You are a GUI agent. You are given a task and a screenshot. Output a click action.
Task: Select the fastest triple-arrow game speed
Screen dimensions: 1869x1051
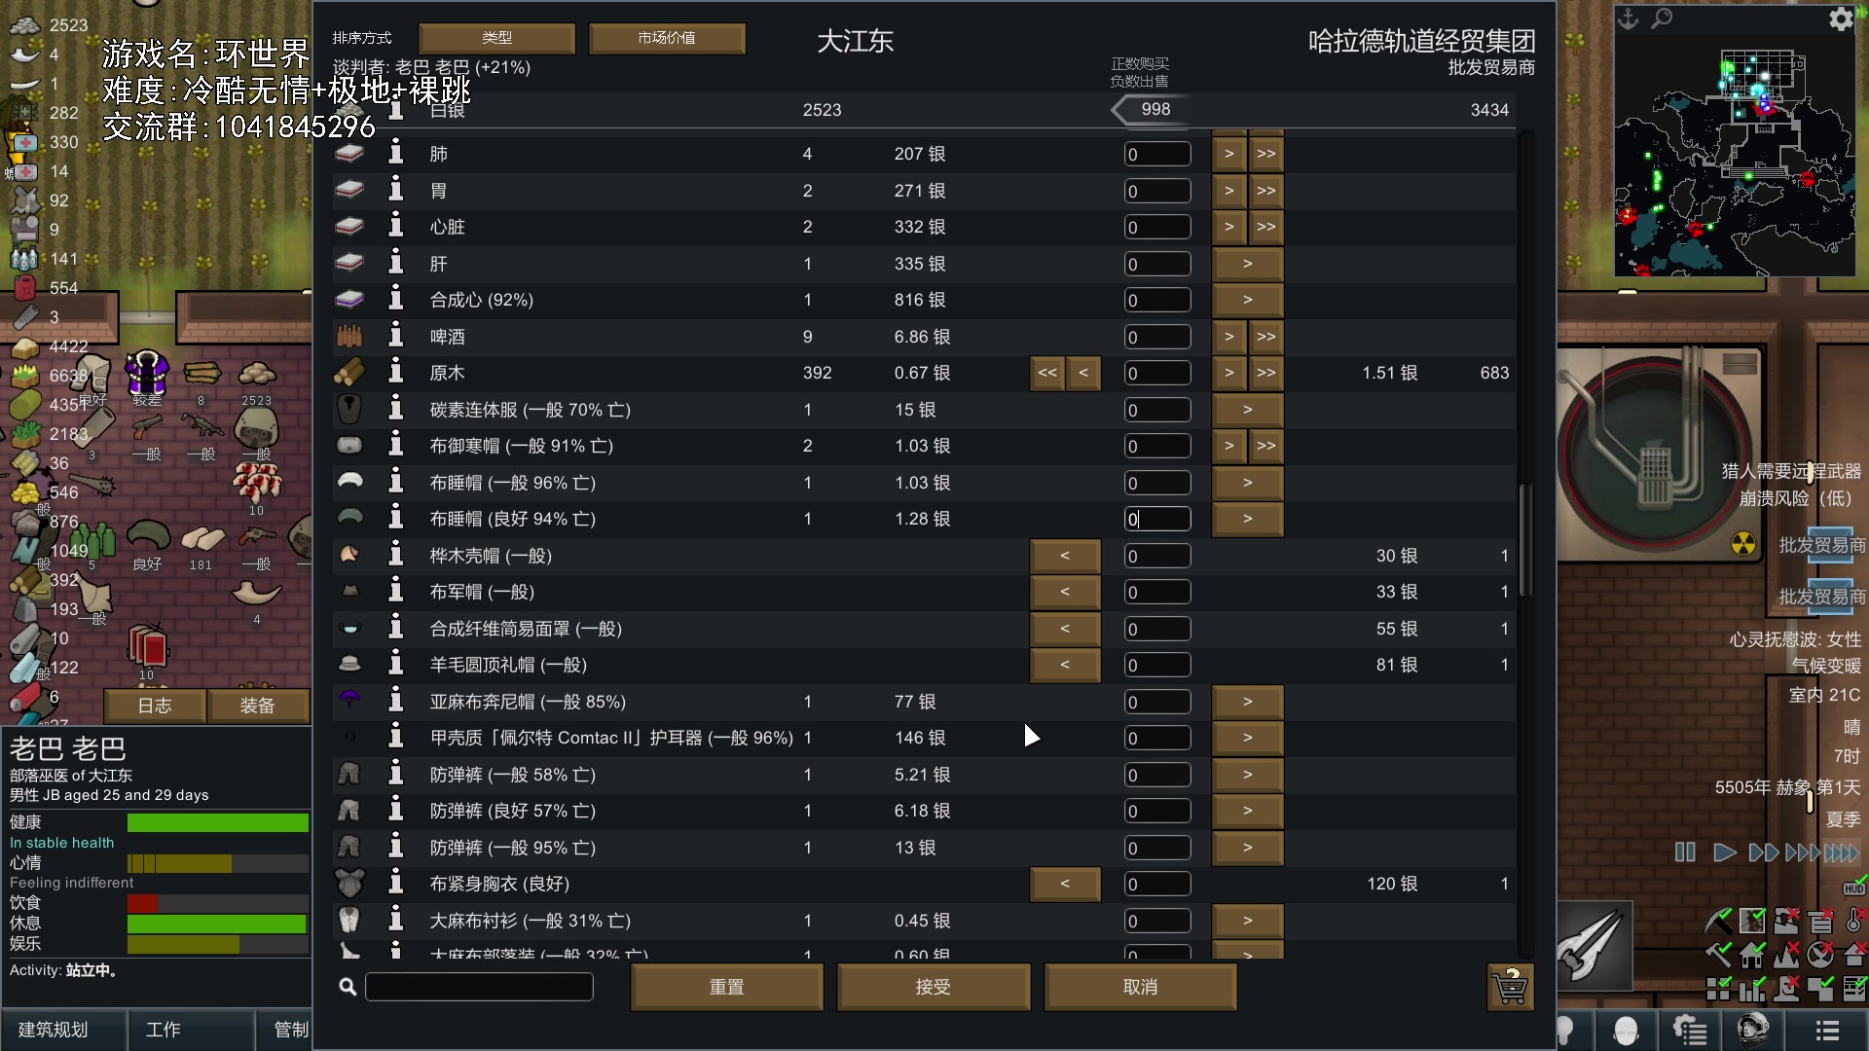click(x=1804, y=852)
